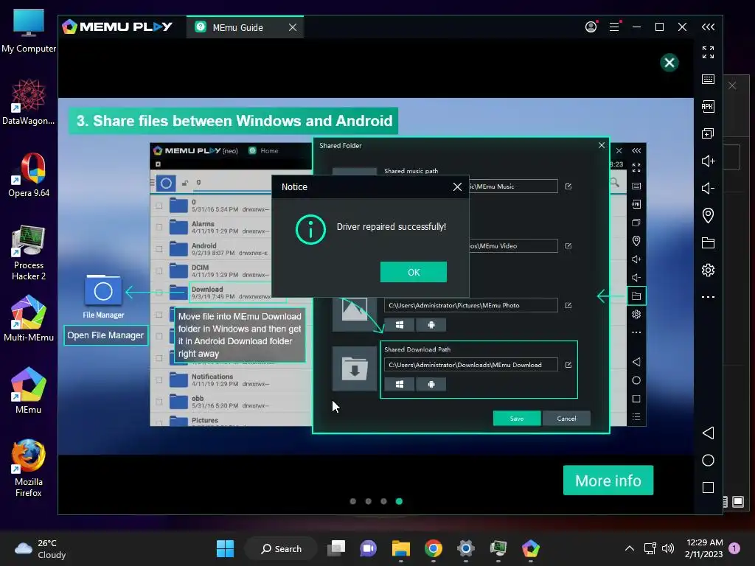
Task: Open the hamburger menu in the MEmu title bar
Action: (x=614, y=27)
